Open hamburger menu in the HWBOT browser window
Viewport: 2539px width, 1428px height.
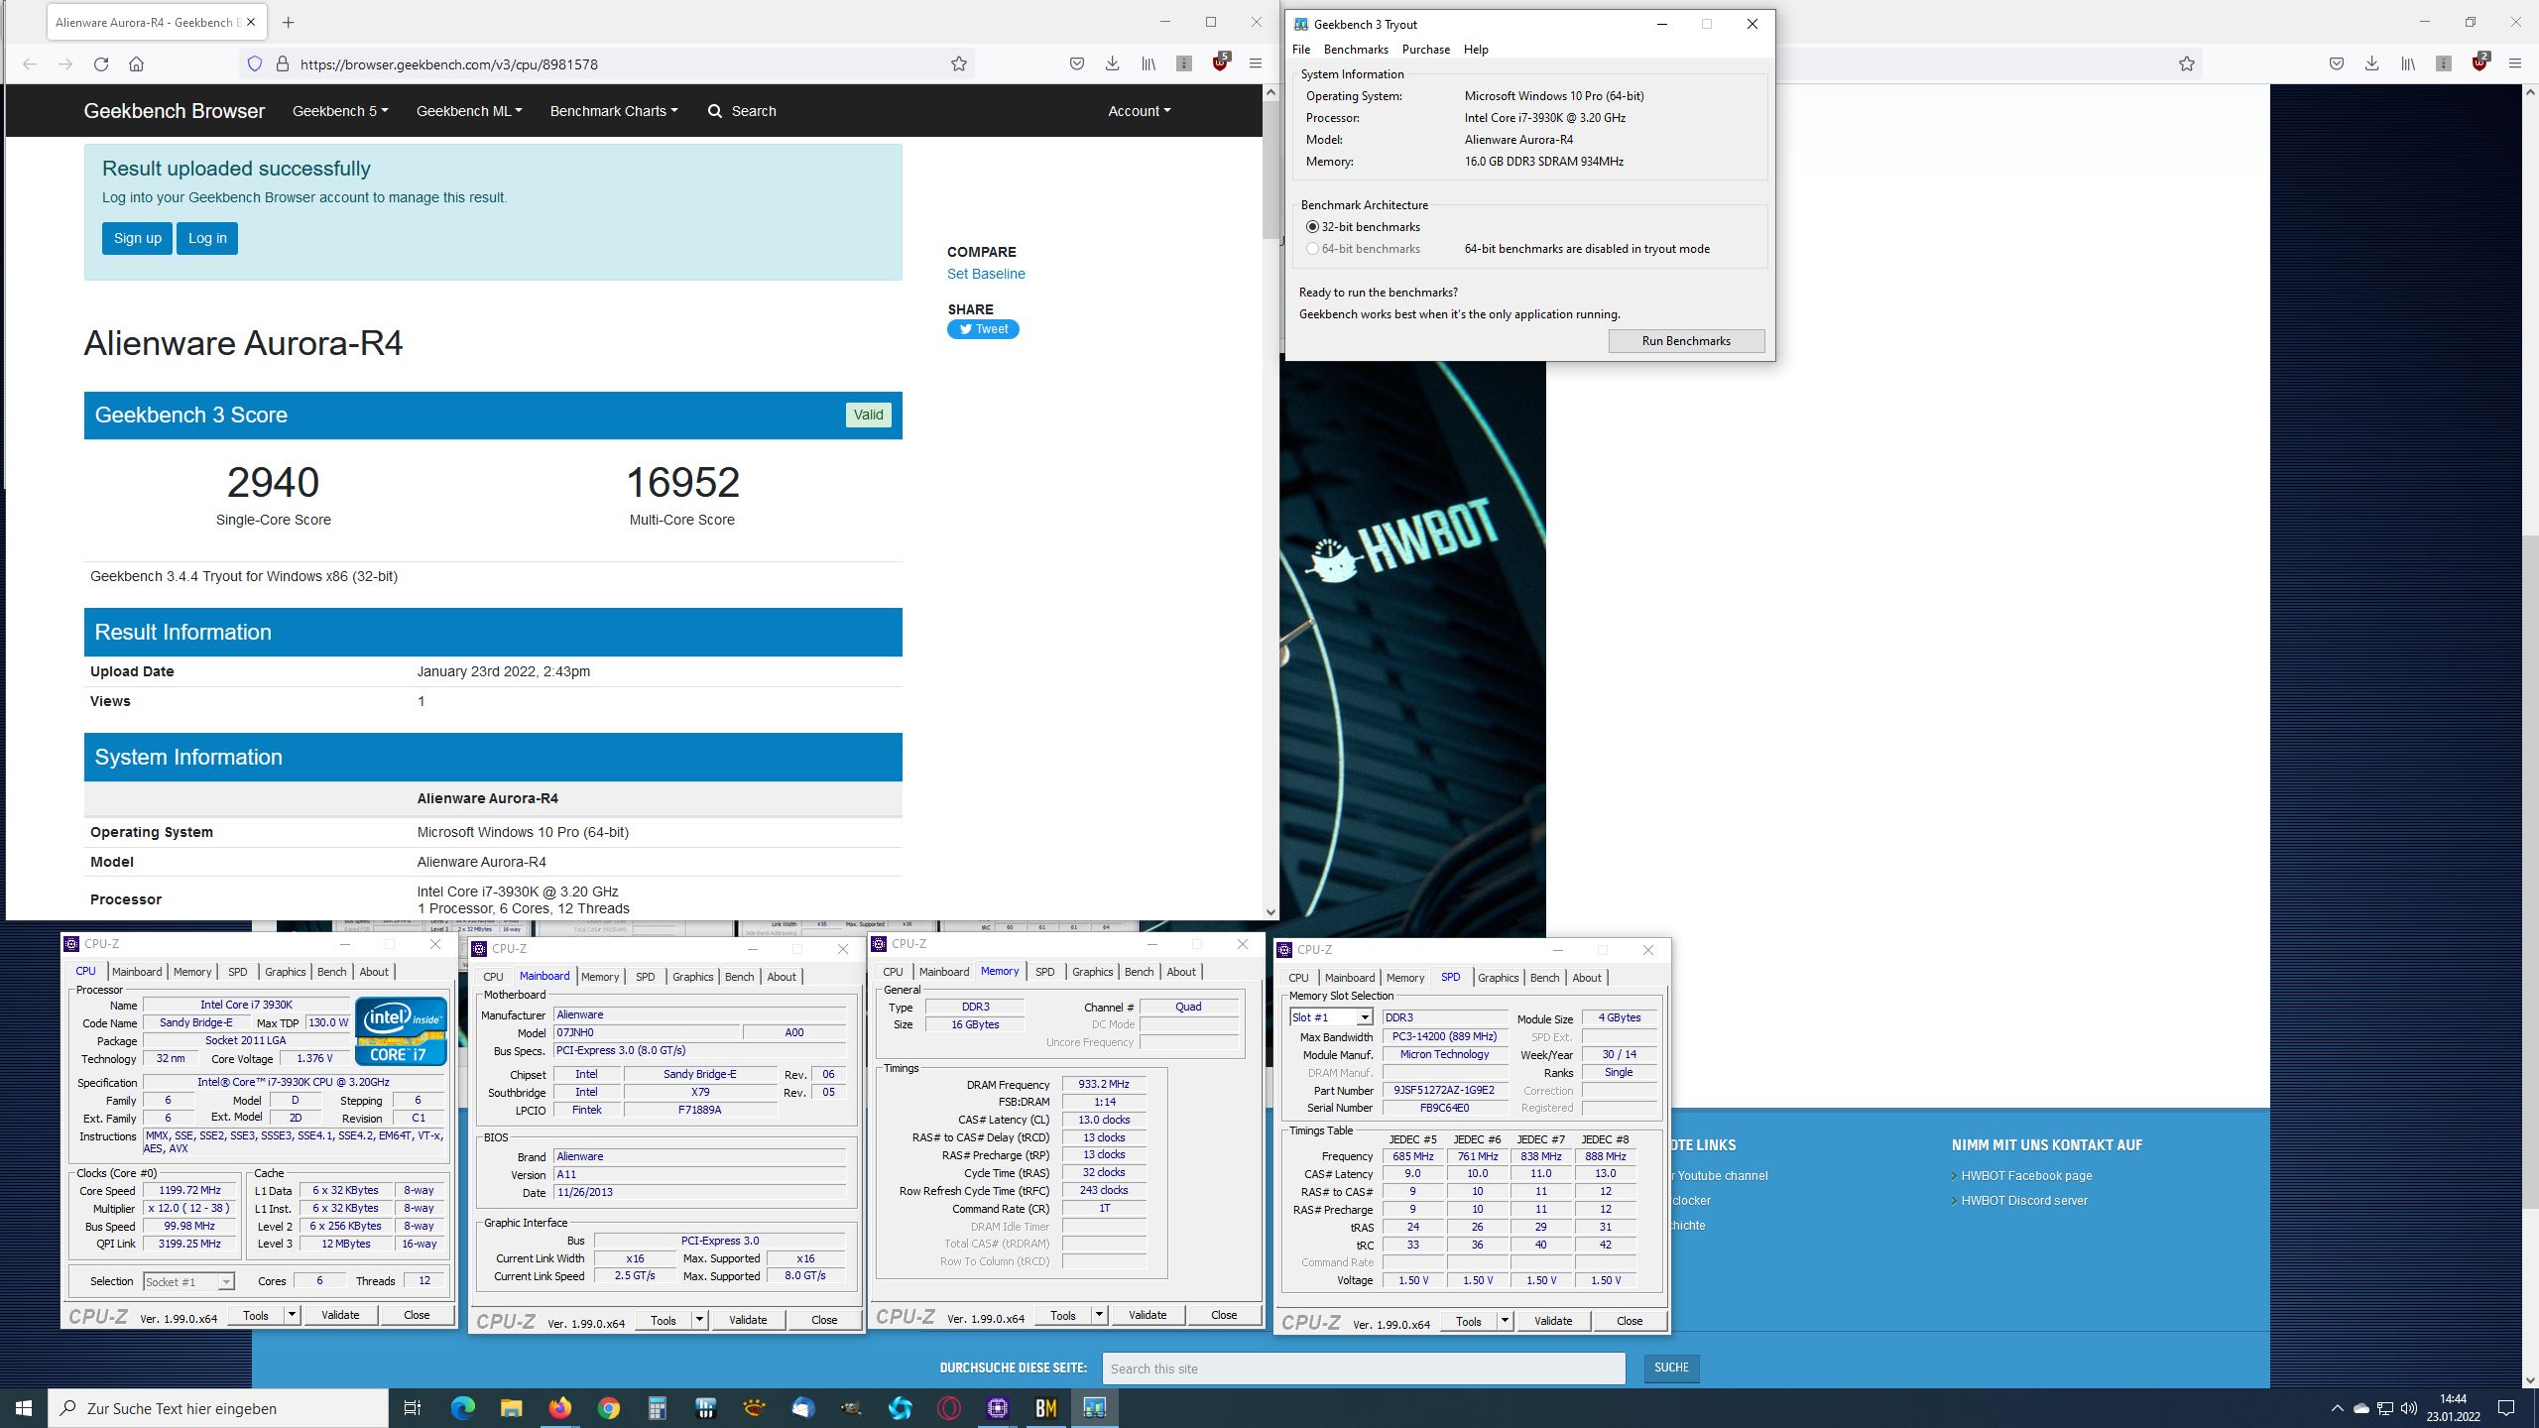tap(2514, 64)
